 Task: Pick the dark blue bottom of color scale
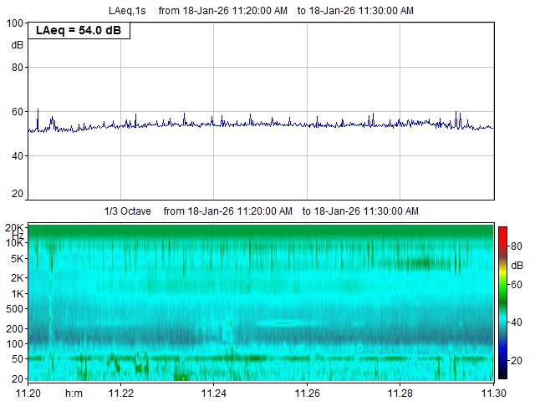pyautogui.click(x=502, y=373)
